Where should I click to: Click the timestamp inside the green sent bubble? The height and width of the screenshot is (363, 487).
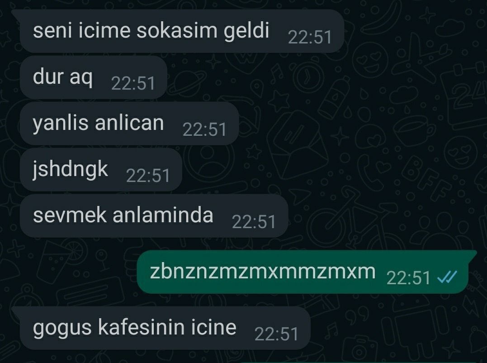pyautogui.click(x=408, y=278)
